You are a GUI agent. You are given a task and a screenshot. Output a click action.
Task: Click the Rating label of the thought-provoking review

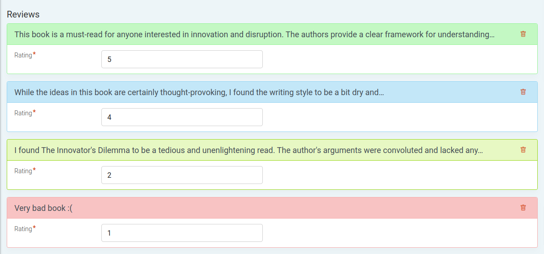[23, 113]
